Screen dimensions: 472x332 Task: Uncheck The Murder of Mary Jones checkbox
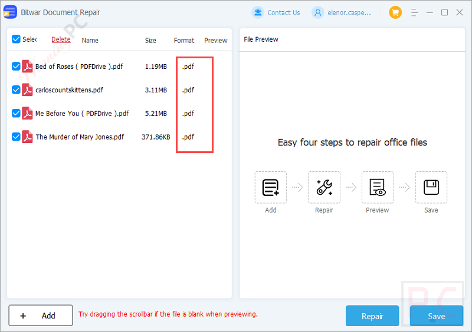pos(16,137)
